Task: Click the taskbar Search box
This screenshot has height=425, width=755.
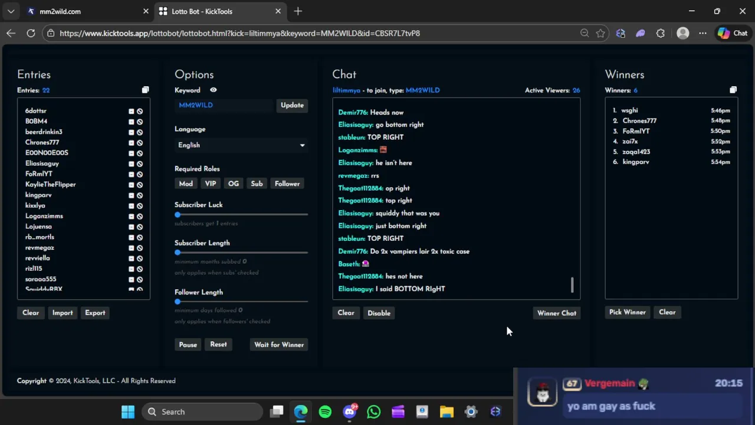Action: coord(202,411)
